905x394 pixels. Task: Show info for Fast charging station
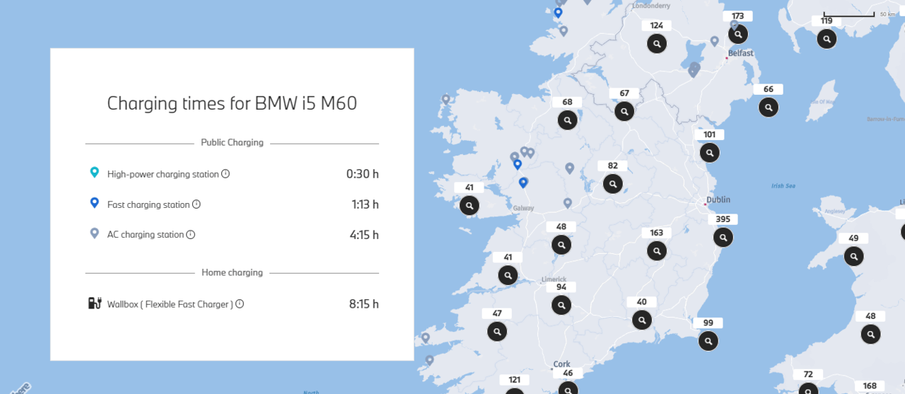pyautogui.click(x=197, y=204)
